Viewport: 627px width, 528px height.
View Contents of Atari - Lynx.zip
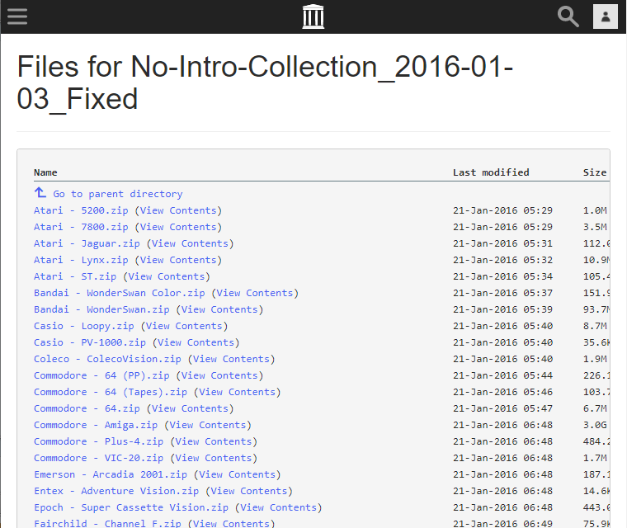(x=178, y=260)
